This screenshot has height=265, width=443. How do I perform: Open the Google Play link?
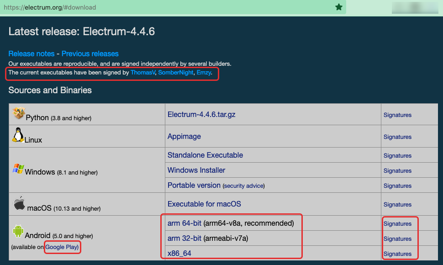62,247
